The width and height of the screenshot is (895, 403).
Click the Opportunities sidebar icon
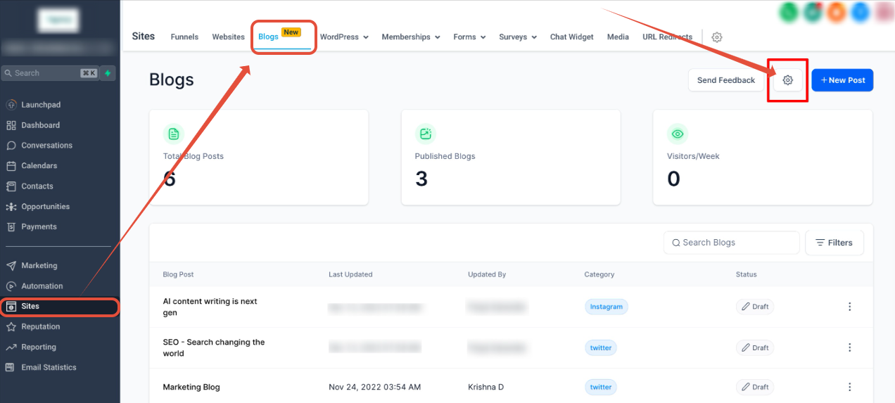pos(11,207)
